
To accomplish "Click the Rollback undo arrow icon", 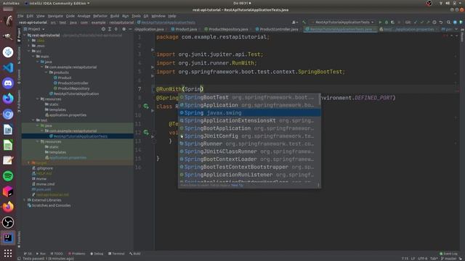I will click(441, 22).
